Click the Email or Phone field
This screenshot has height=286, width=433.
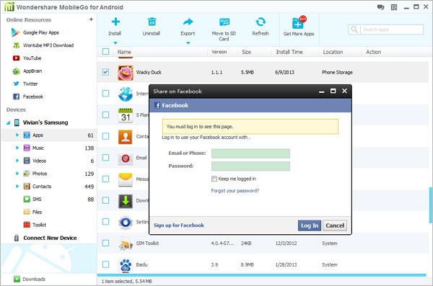[250, 153]
